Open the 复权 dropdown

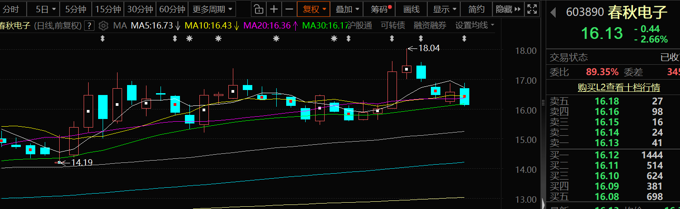[x=314, y=9]
